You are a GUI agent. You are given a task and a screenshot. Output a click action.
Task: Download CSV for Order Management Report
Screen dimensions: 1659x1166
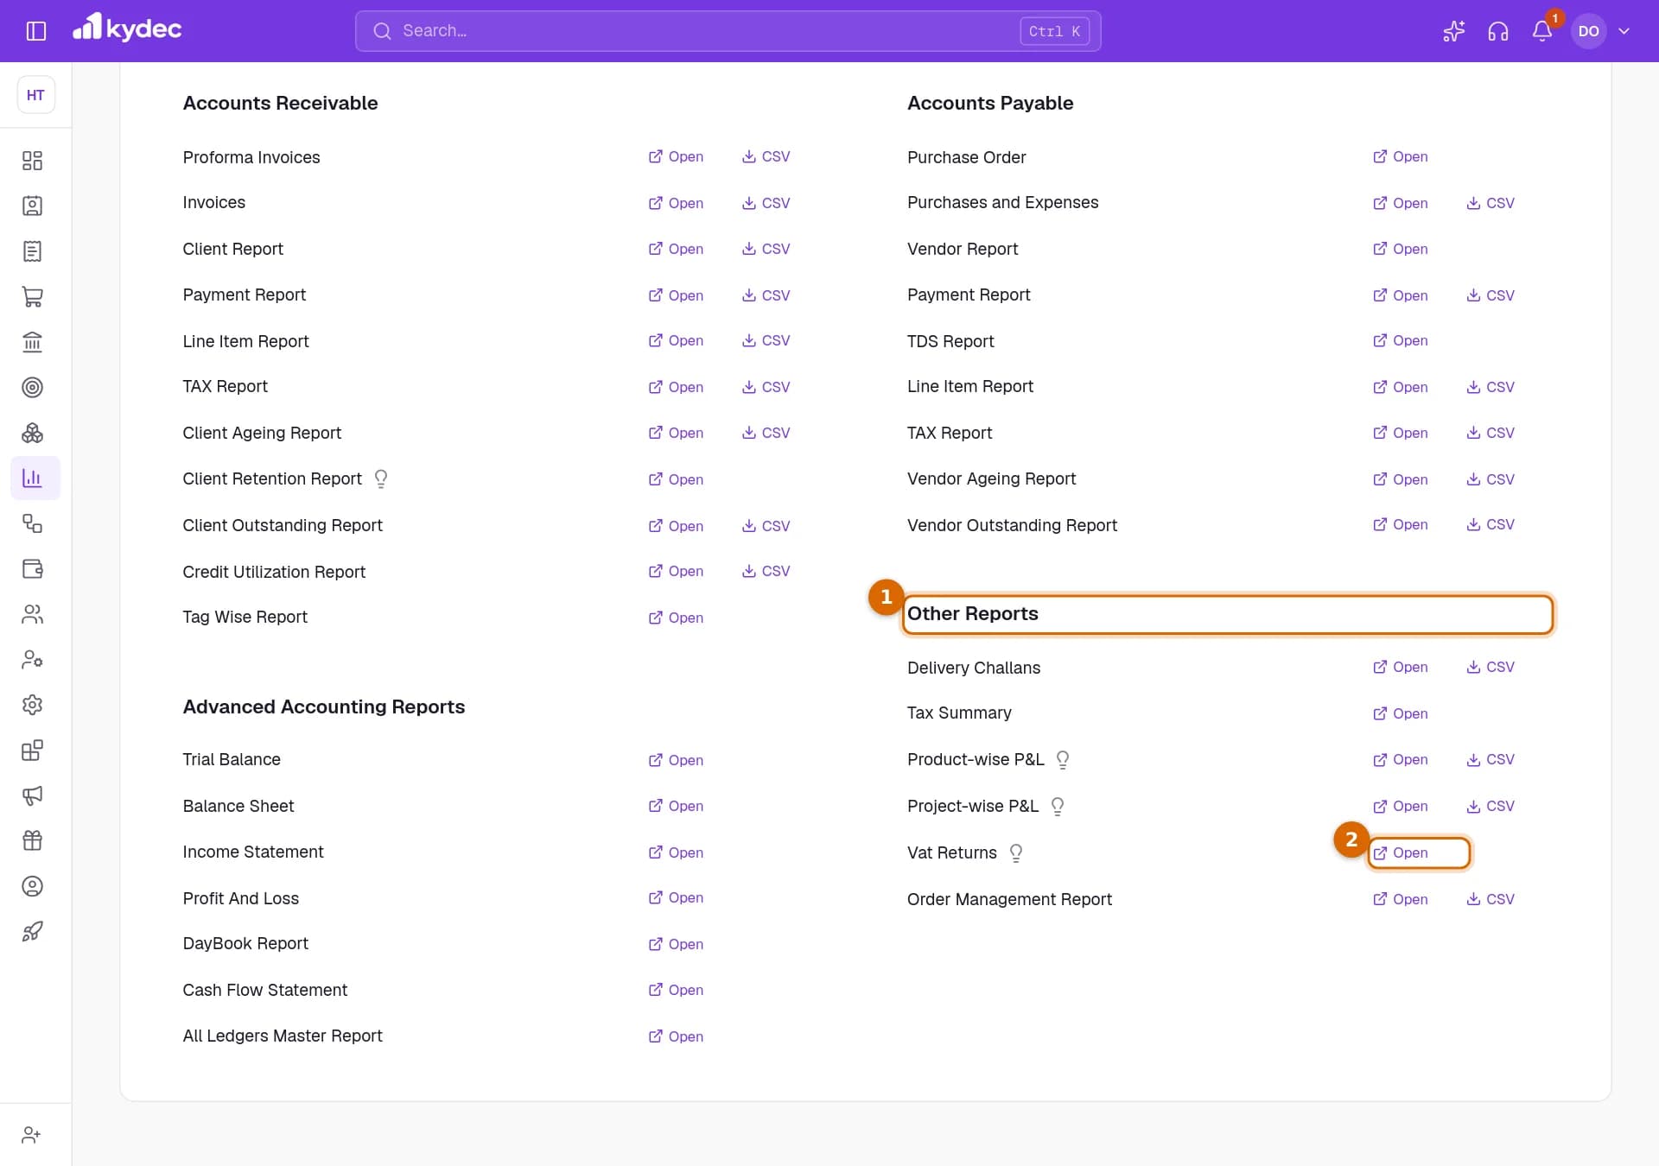coord(1490,899)
